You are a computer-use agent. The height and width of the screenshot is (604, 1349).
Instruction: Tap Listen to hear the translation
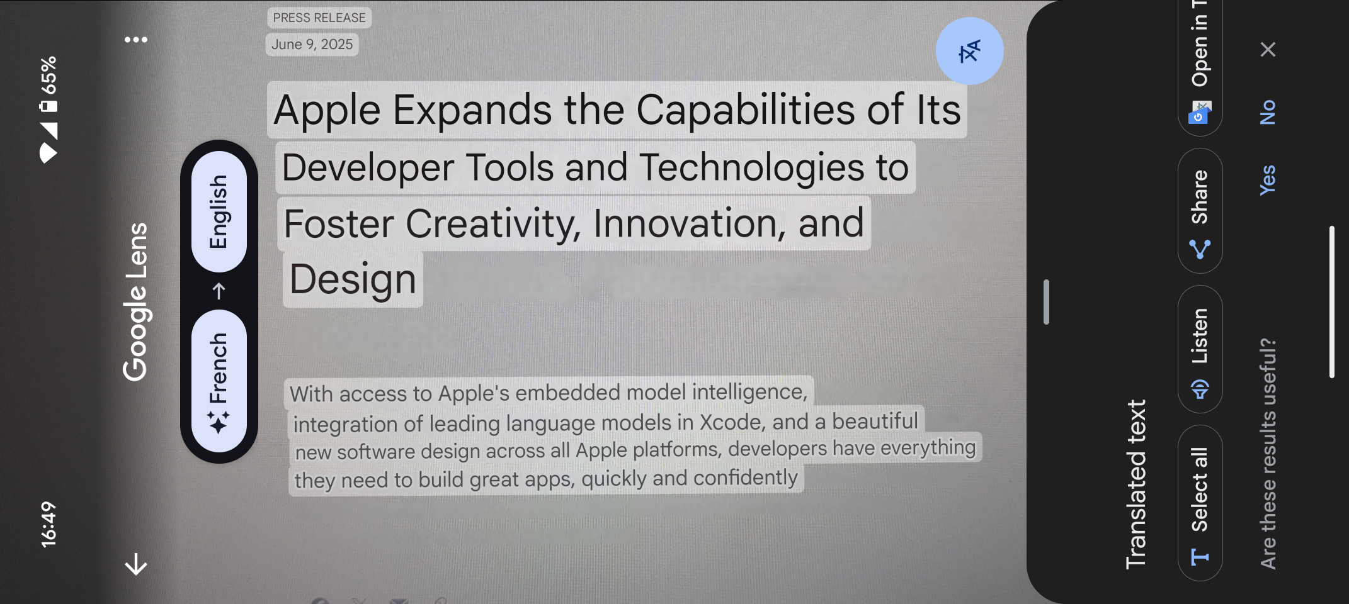tap(1200, 350)
